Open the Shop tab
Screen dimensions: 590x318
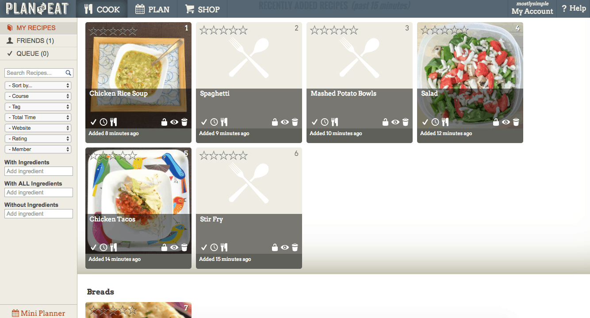click(202, 9)
